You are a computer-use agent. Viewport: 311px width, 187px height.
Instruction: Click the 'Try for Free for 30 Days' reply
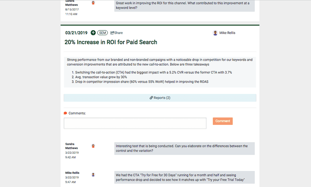(184, 177)
